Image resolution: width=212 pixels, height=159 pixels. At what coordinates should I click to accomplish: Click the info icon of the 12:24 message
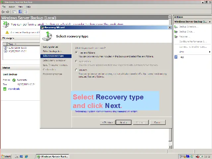coord(5,51)
